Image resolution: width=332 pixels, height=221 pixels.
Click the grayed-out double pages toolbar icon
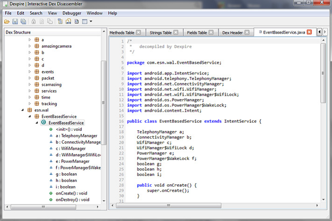click(50, 21)
